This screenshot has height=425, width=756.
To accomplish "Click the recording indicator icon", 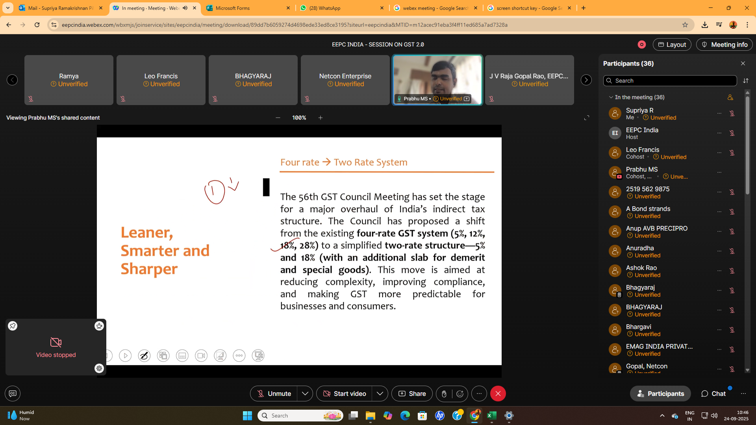I will click(642, 45).
